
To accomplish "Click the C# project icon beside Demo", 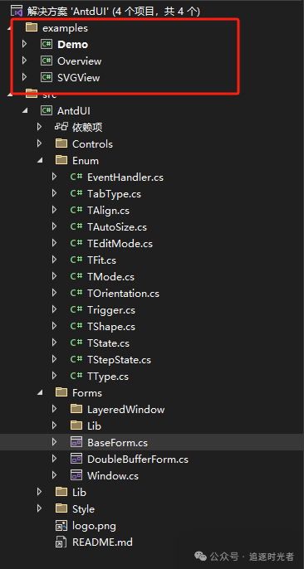I will (x=47, y=44).
